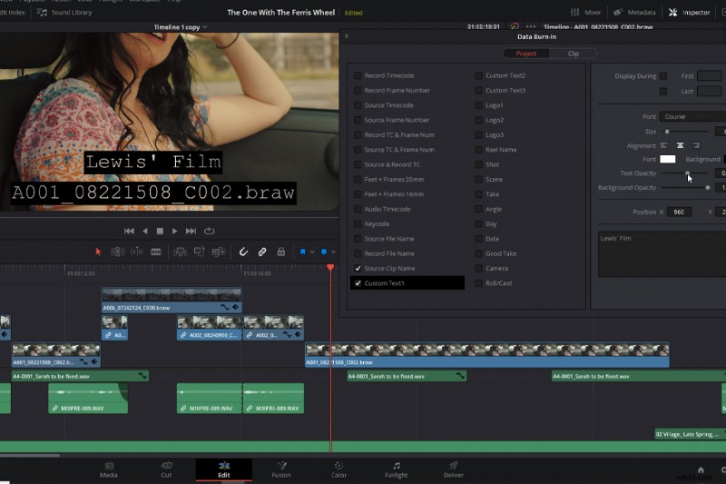Enable Record Timecode checkbox
726x484 pixels.
tap(358, 75)
